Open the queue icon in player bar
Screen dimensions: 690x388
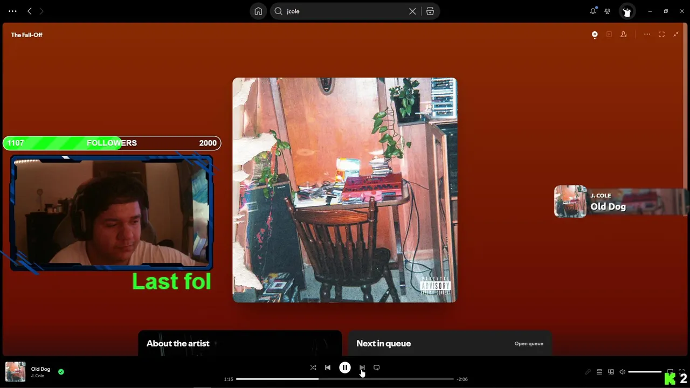[x=599, y=372]
